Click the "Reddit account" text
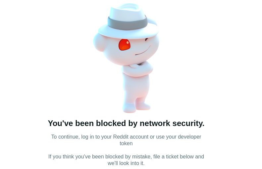The width and height of the screenshot is (262, 169). tap(131, 137)
